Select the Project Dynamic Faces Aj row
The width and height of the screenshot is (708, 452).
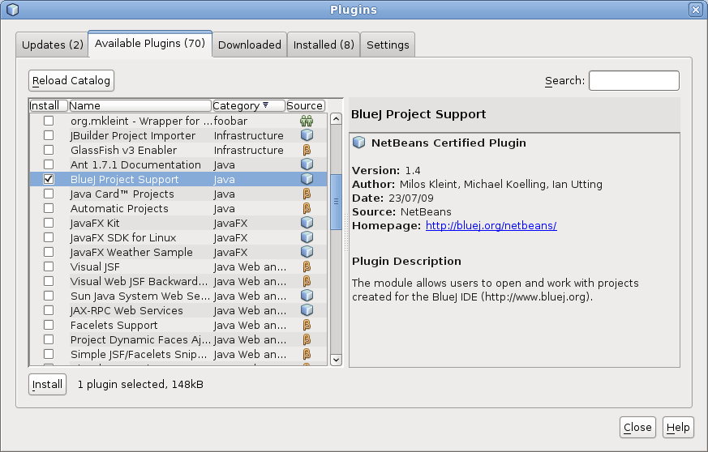(x=178, y=339)
